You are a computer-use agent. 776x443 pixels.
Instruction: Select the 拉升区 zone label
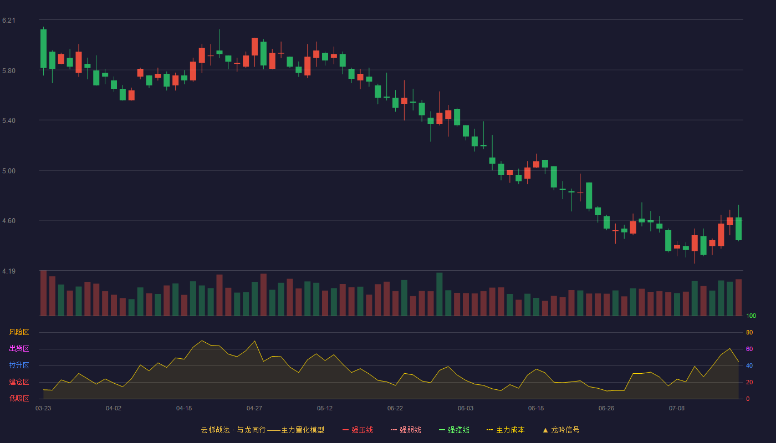coord(19,365)
